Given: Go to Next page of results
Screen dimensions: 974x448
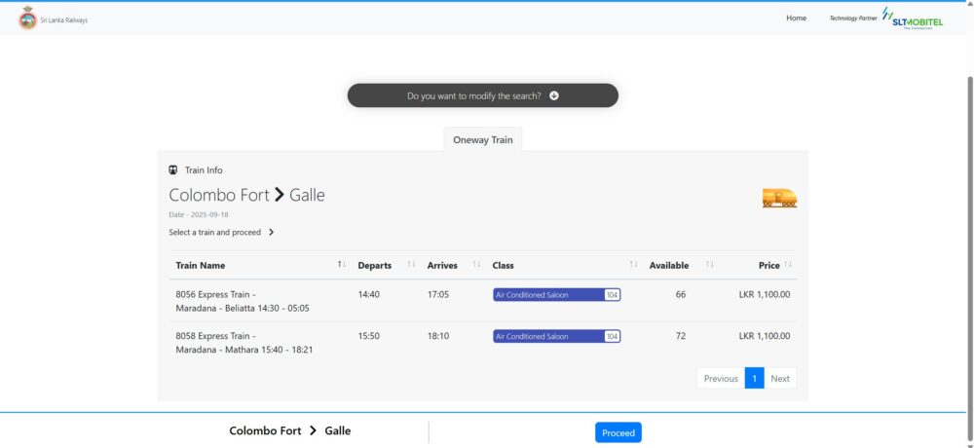Looking at the screenshot, I should coord(779,379).
